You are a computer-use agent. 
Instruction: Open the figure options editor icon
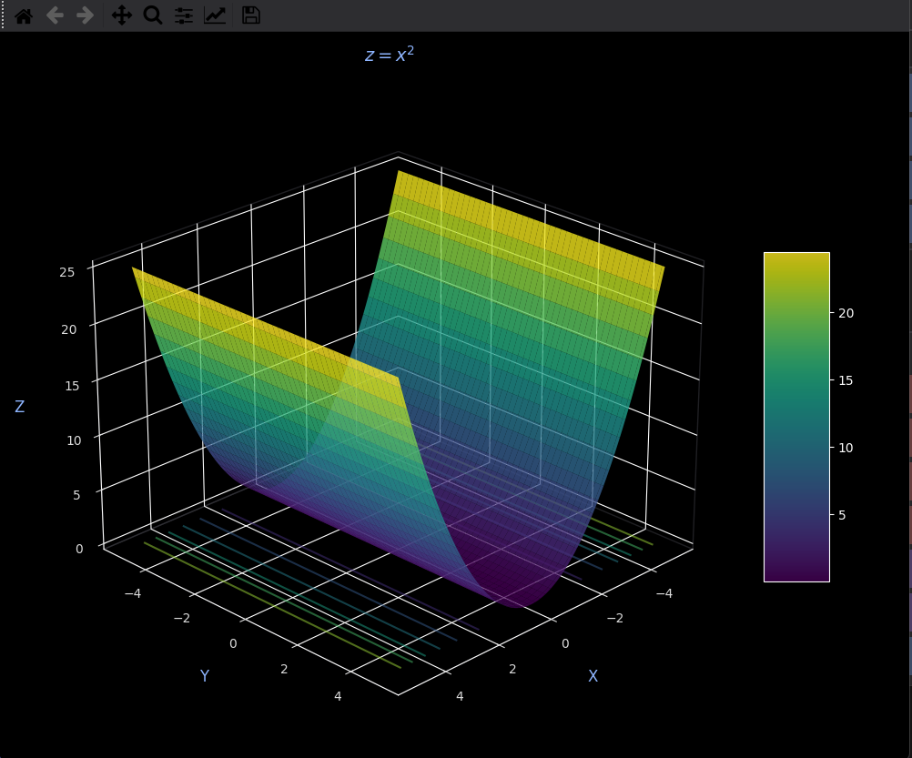tap(215, 15)
